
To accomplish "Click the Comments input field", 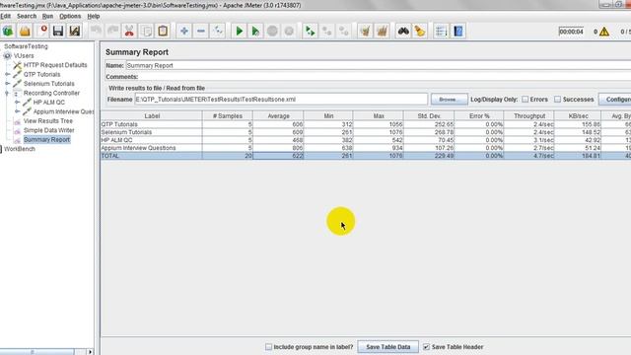I will coord(386,77).
